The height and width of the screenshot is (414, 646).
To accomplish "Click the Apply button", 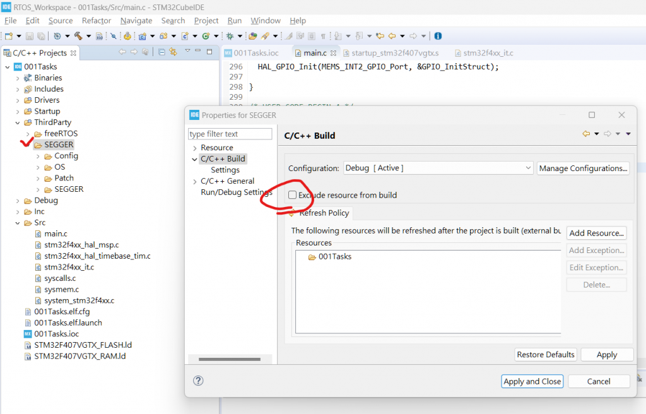I will coord(607,355).
